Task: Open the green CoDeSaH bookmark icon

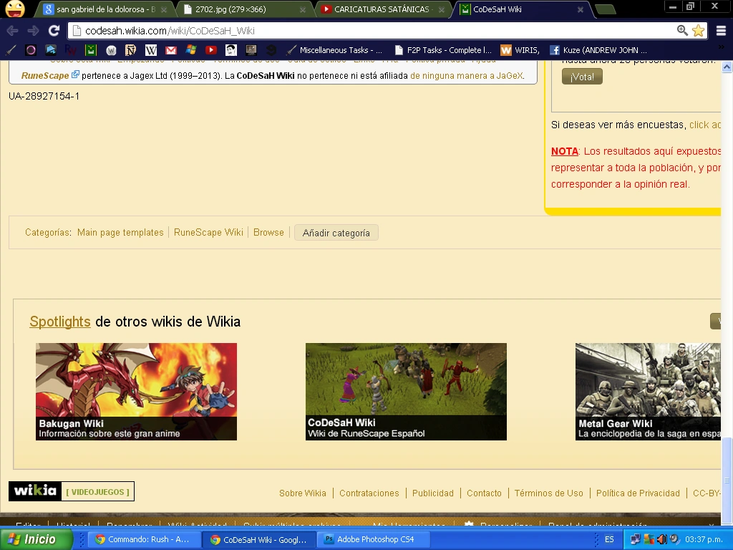Action: 91,50
